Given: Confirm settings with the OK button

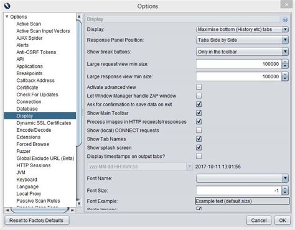Looking at the screenshot, I should pyautogui.click(x=283, y=221).
